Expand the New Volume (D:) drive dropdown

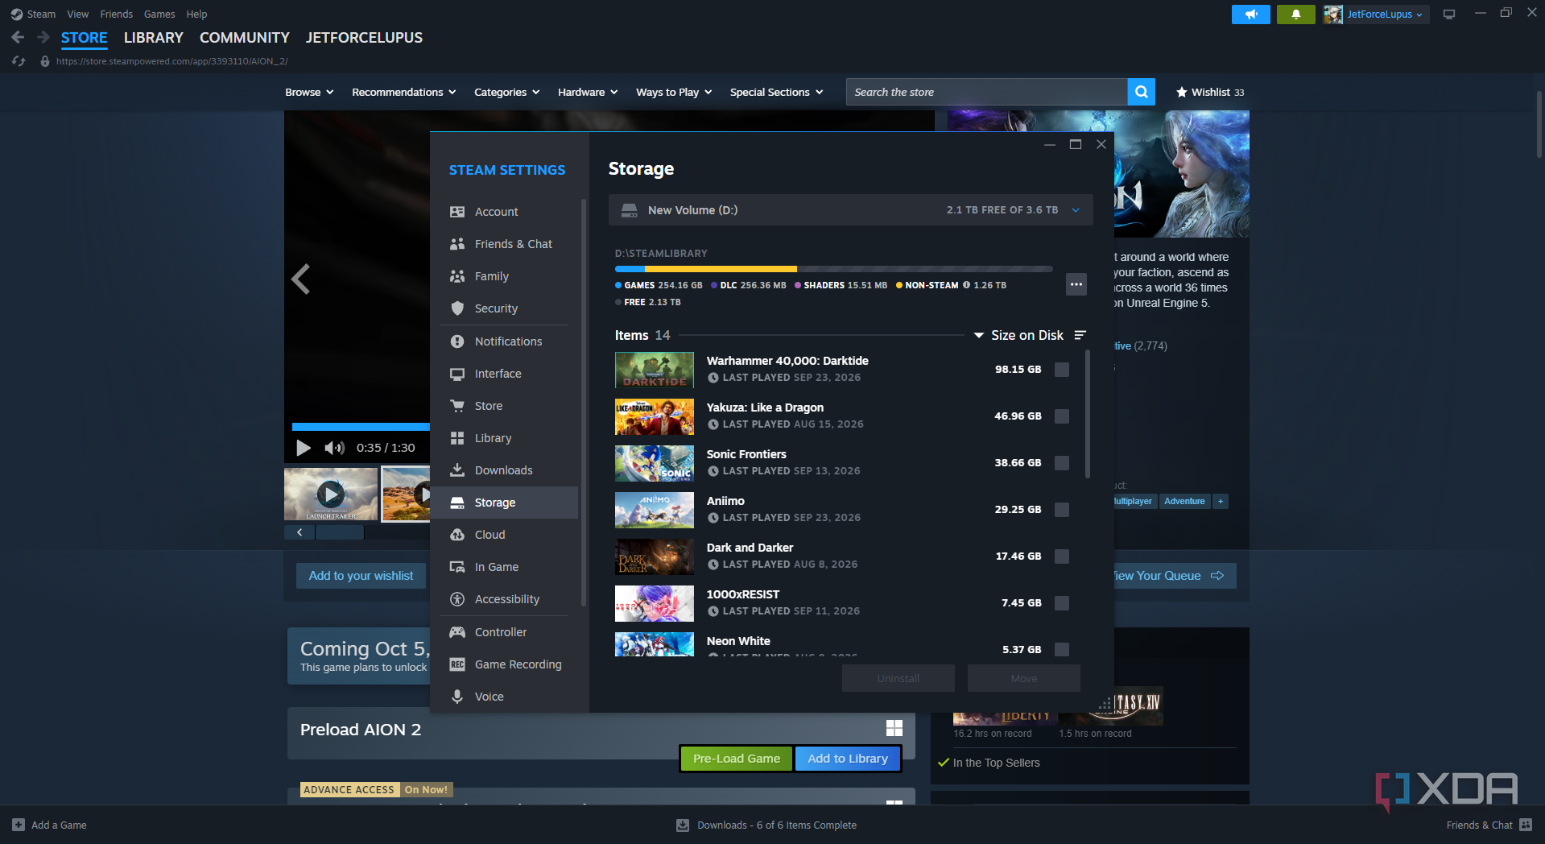[x=851, y=210]
